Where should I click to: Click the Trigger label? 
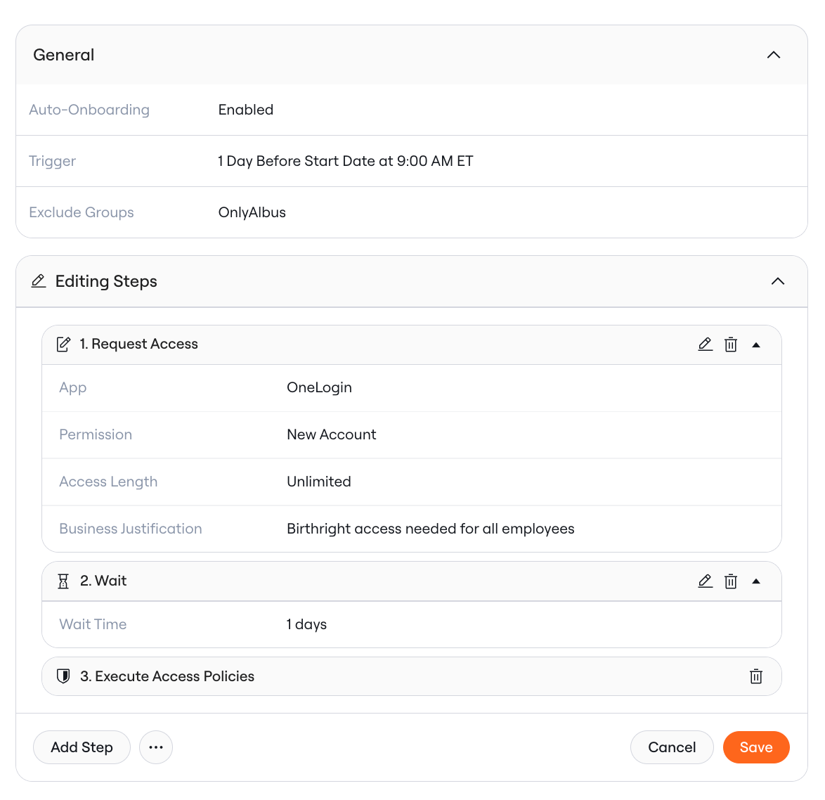click(53, 161)
